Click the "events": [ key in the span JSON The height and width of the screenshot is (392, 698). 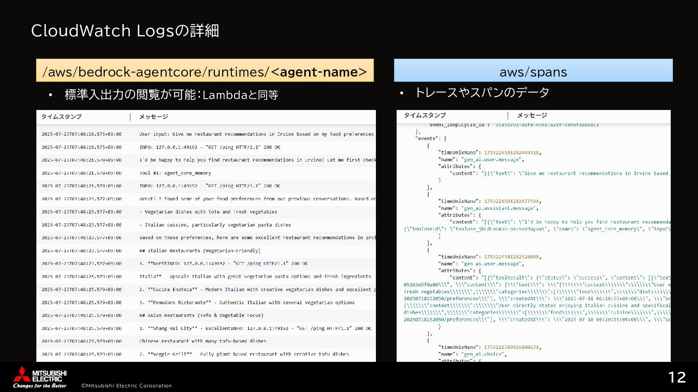(x=431, y=138)
